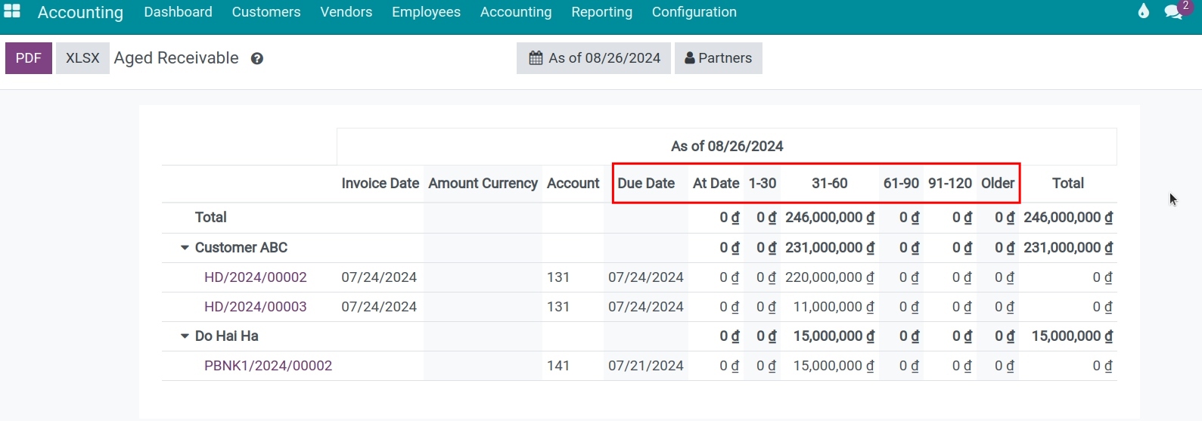Click the At Date column header
This screenshot has width=1202, height=421.
point(716,184)
